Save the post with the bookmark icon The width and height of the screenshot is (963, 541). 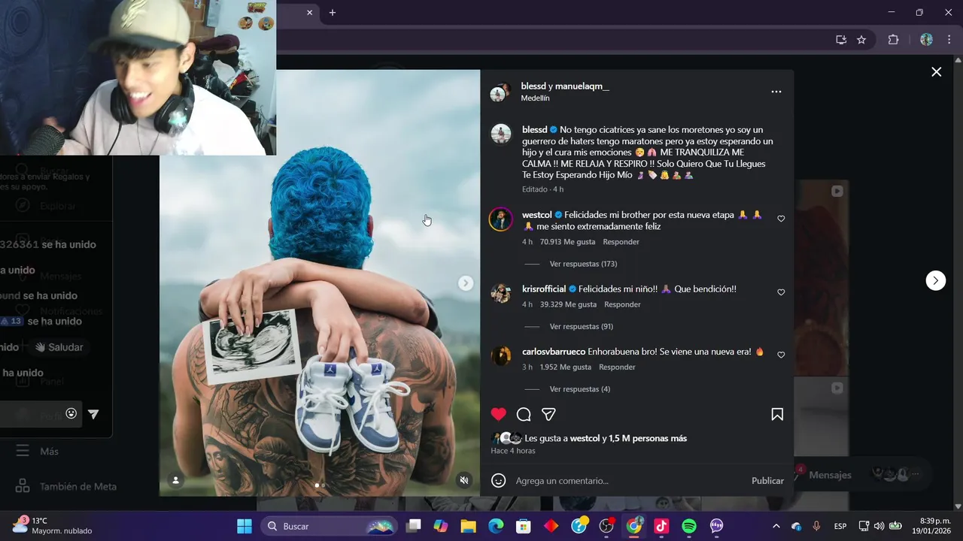777,414
